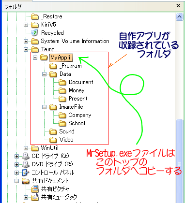Expand the WinUtil folder
The width and height of the screenshot is (185, 203).
pyautogui.click(x=26, y=148)
